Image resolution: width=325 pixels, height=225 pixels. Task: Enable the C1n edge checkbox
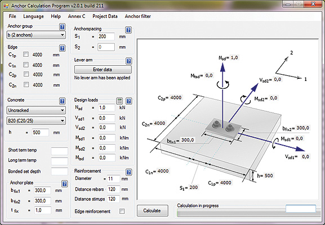26,65
